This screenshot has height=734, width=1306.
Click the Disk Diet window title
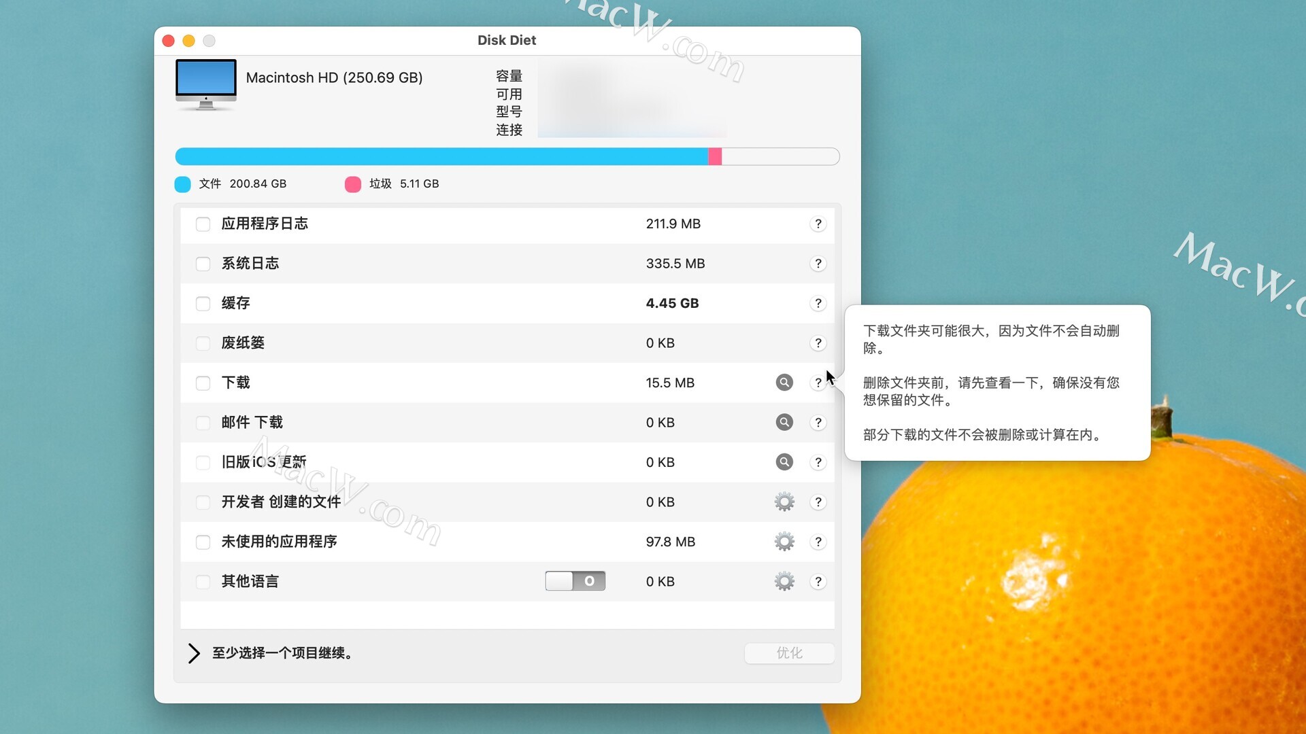click(507, 40)
